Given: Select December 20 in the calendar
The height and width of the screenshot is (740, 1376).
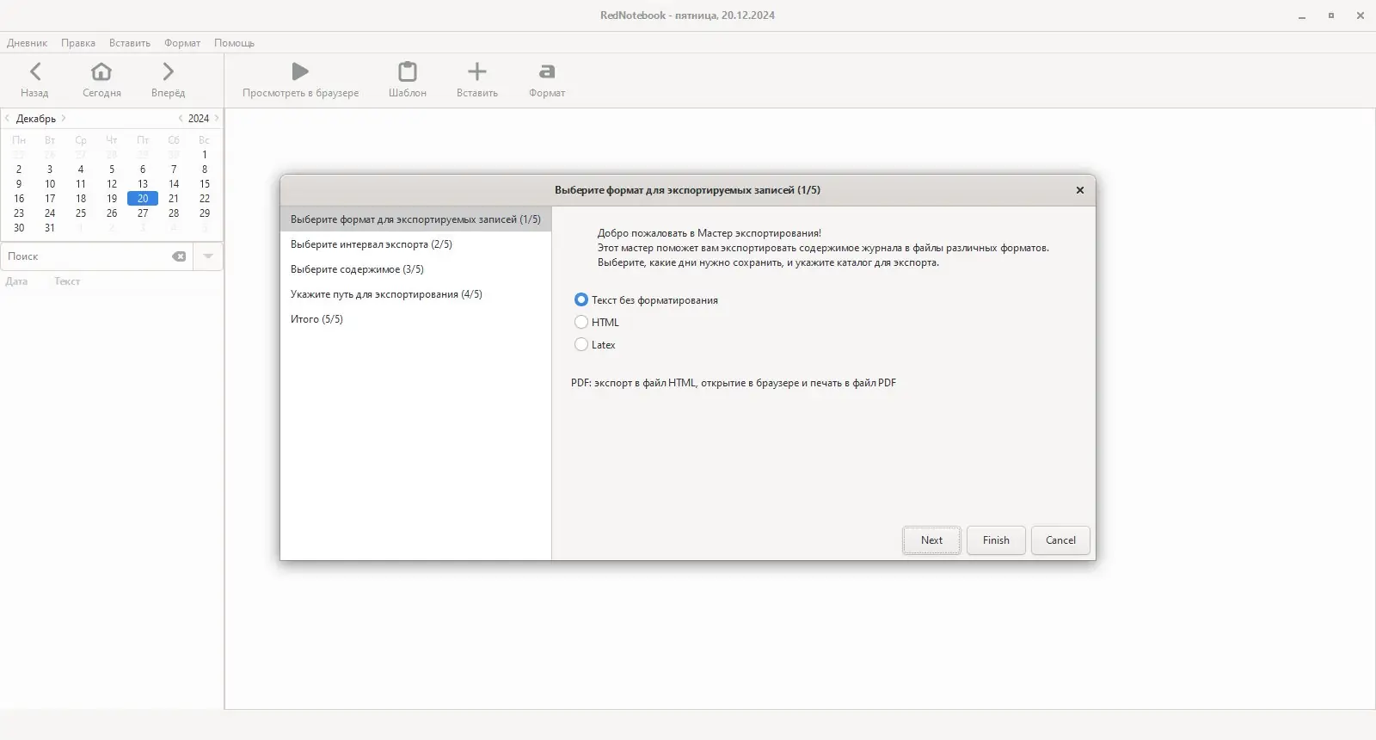Looking at the screenshot, I should click(143, 199).
